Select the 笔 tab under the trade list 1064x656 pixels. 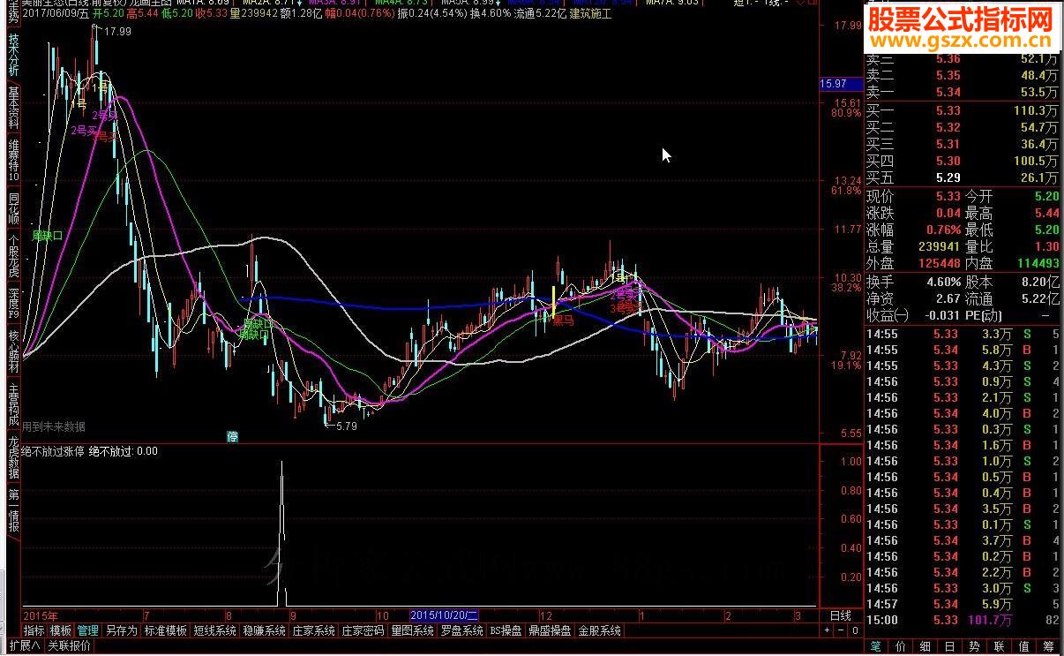(x=875, y=646)
